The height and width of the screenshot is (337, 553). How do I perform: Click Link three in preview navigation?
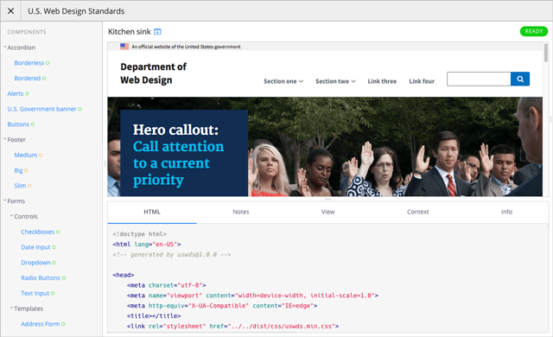click(x=382, y=81)
